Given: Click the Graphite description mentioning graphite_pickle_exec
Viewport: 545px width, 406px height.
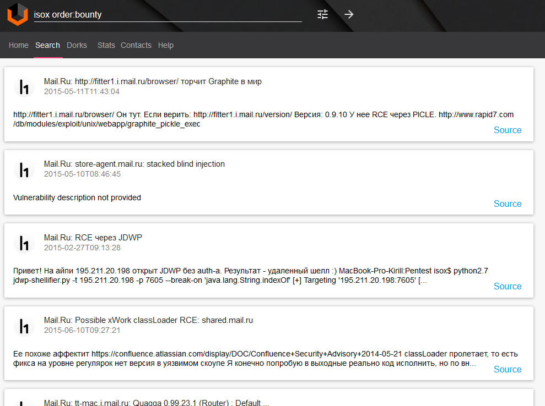Looking at the screenshot, I should (x=263, y=119).
